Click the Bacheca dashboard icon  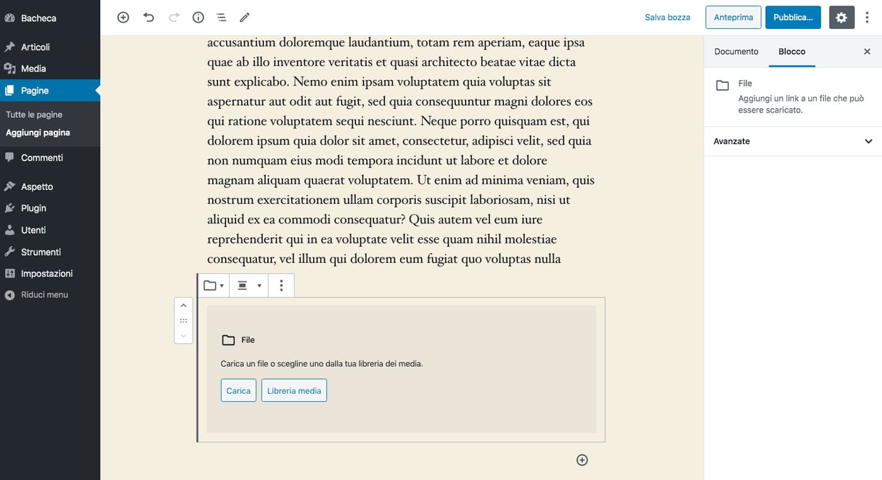[9, 18]
